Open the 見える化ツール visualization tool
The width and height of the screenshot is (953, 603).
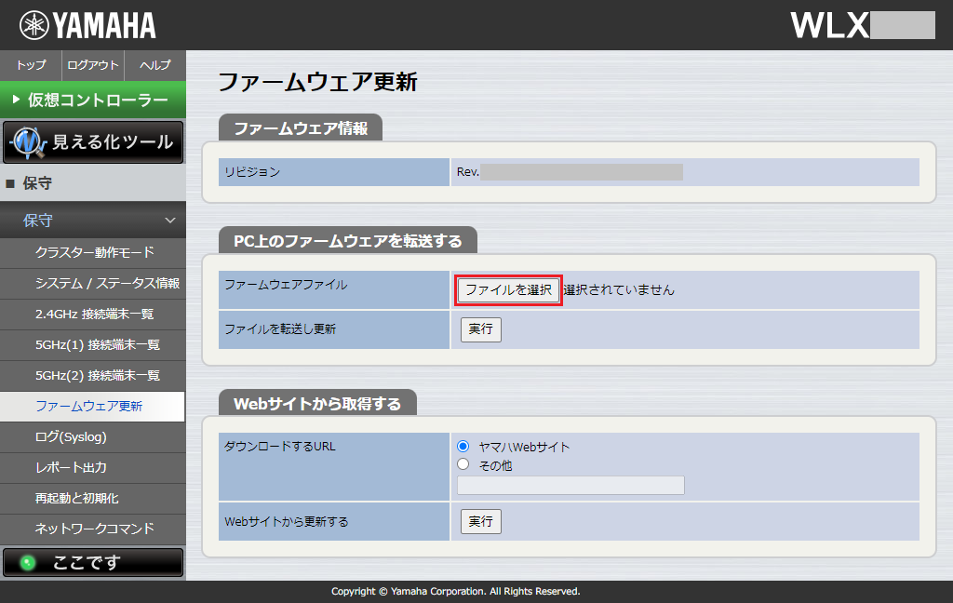coord(93,142)
